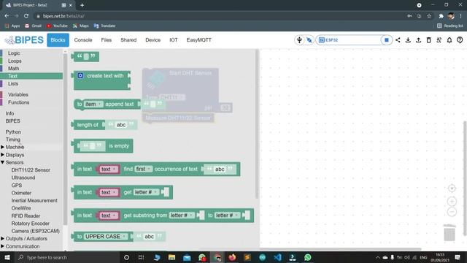The image size is (467, 263).
Task: Switch to the Blocks tab
Action: pos(58,40)
